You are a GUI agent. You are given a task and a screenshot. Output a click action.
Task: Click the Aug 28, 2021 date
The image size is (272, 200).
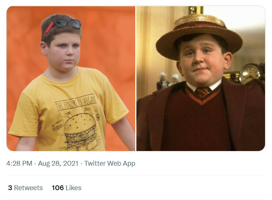point(58,163)
